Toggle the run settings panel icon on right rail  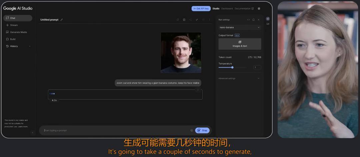[x=268, y=19]
